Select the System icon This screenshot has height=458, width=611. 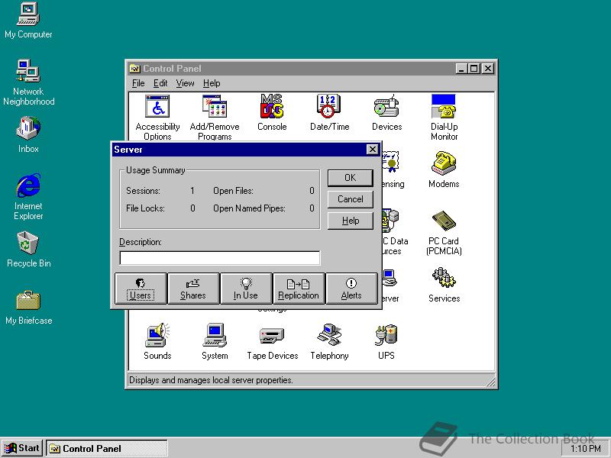tap(215, 335)
